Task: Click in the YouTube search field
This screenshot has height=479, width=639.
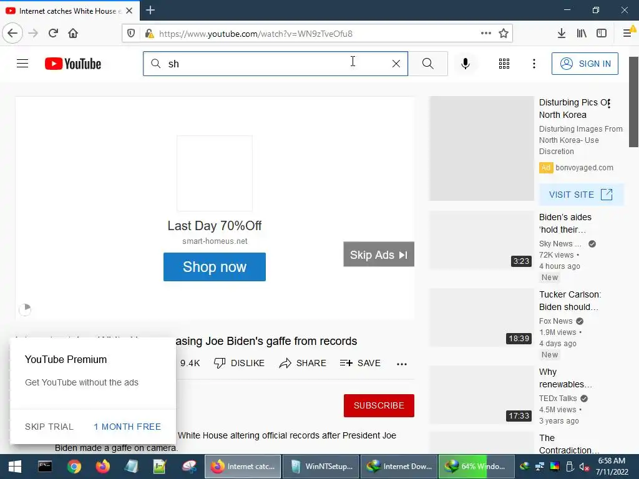Action: point(275,64)
